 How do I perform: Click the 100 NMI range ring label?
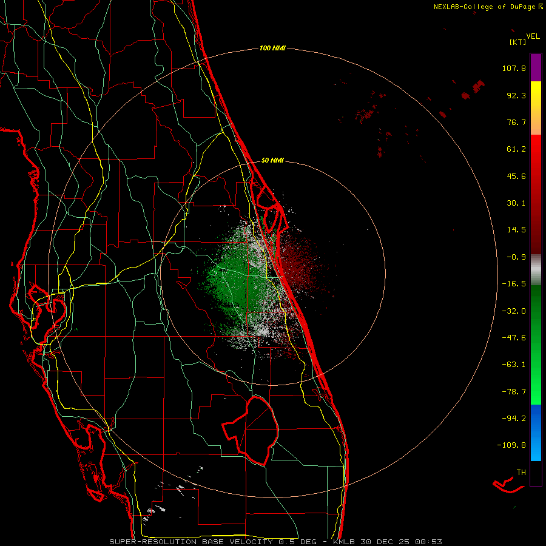point(272,48)
